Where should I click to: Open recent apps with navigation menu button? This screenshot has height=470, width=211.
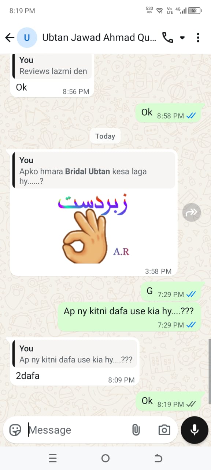[53, 458]
